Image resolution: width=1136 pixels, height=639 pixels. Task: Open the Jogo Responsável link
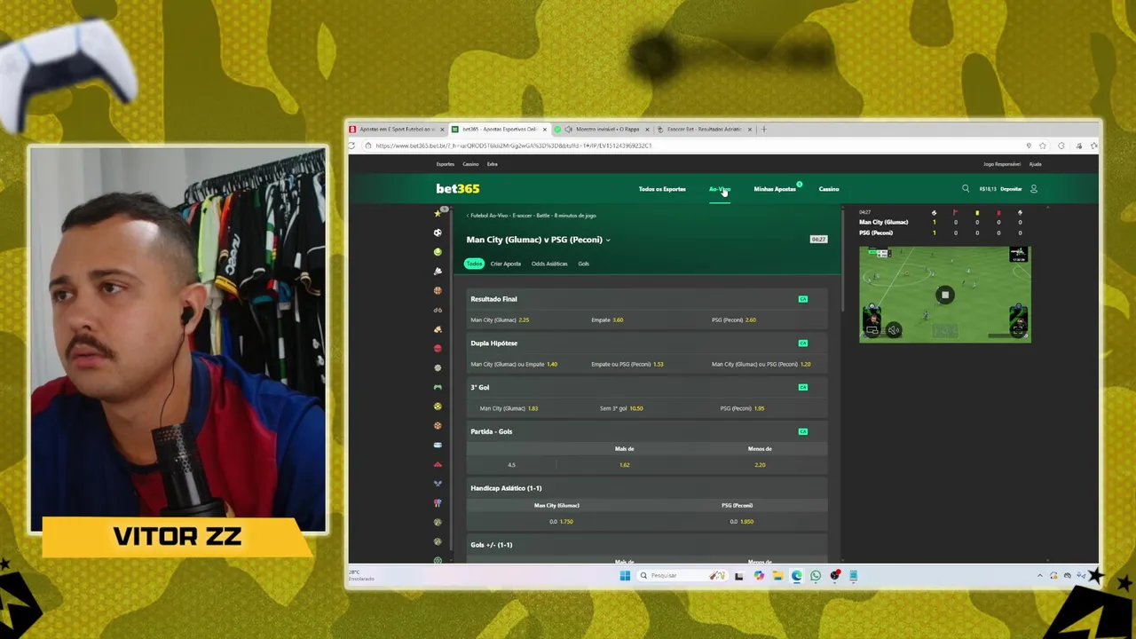(x=1002, y=164)
